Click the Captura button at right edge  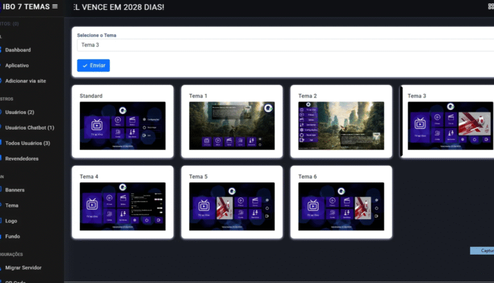click(x=482, y=251)
